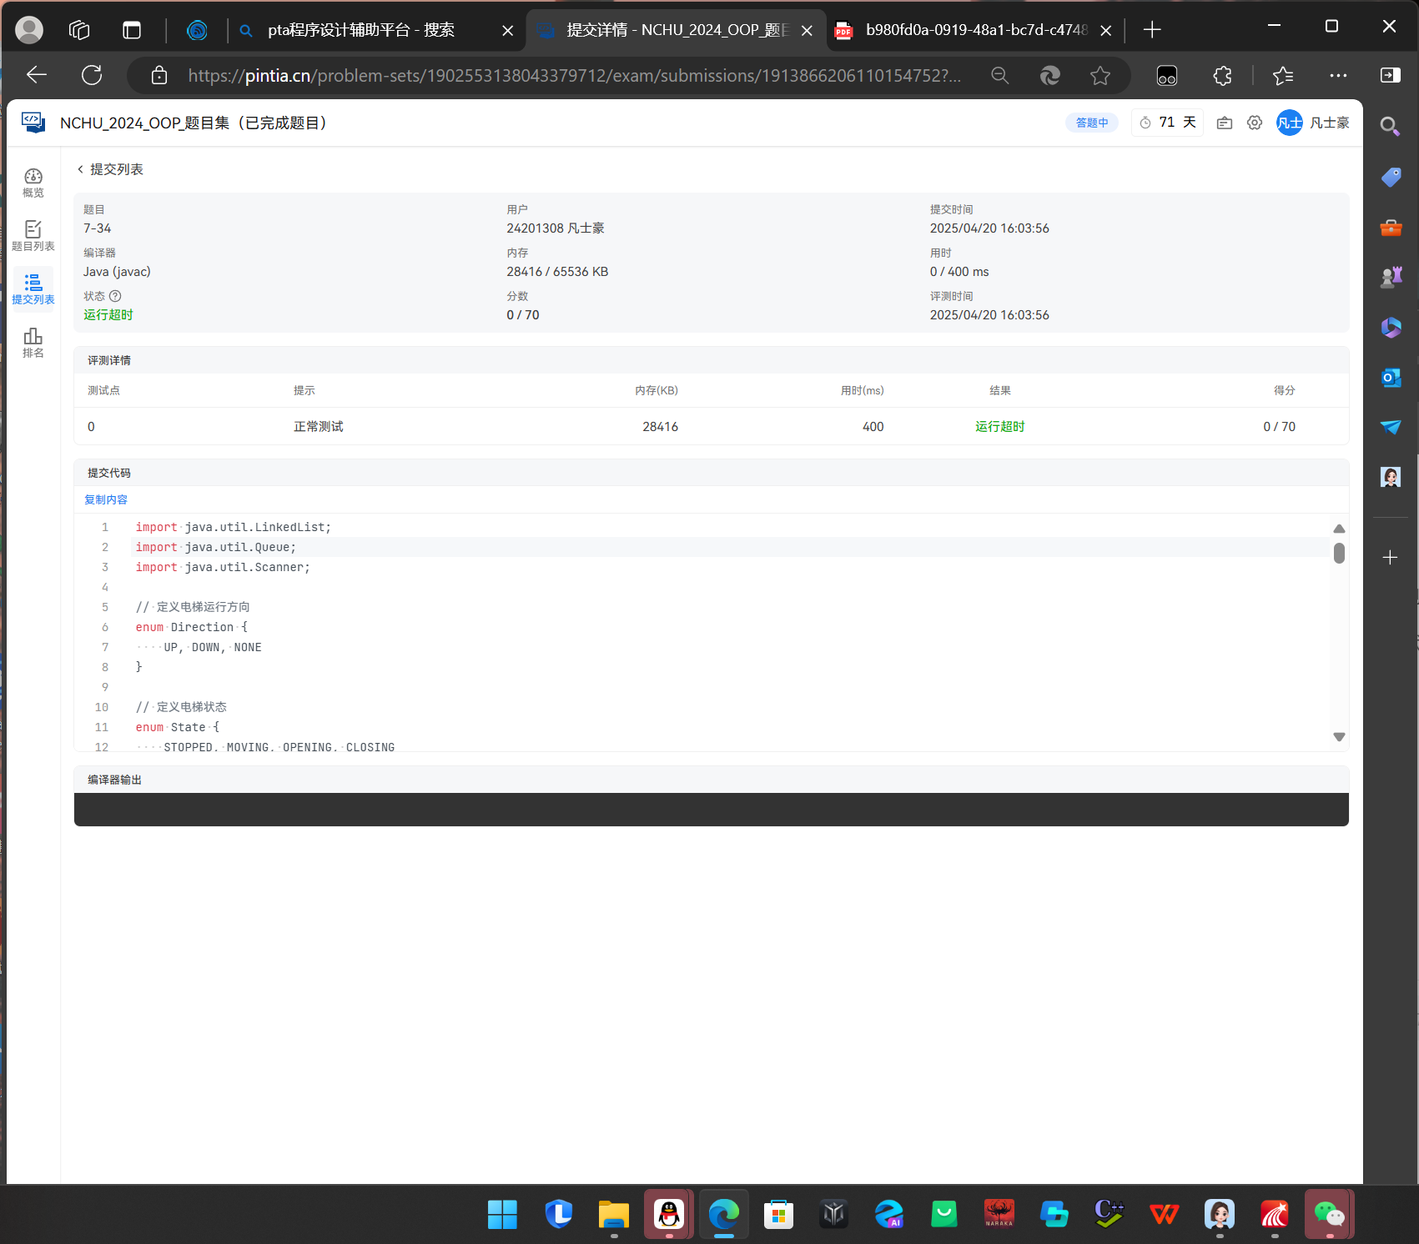The height and width of the screenshot is (1244, 1419).
Task: Close the b980fd0a PDF tab
Action: [x=1106, y=31]
